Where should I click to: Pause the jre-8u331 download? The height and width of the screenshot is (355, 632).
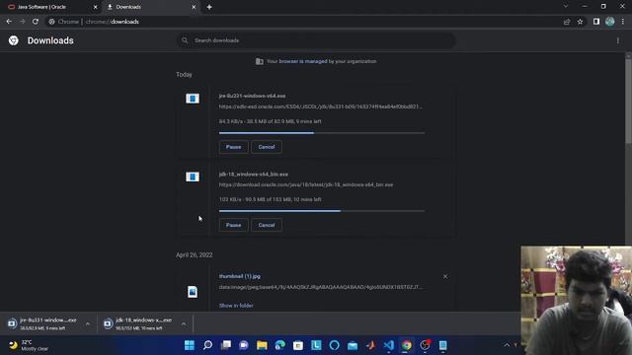(x=233, y=147)
